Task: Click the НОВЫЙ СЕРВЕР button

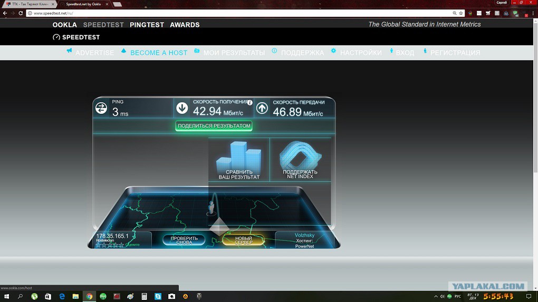Action: pos(244,240)
